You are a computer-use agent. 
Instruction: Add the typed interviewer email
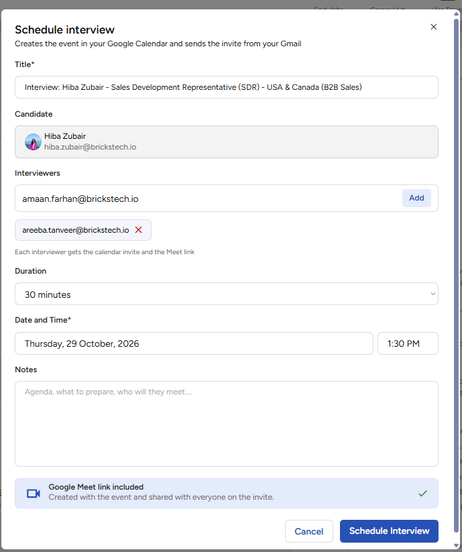[416, 198]
